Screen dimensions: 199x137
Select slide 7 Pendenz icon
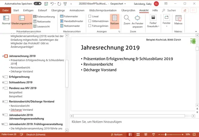coord(6,88)
